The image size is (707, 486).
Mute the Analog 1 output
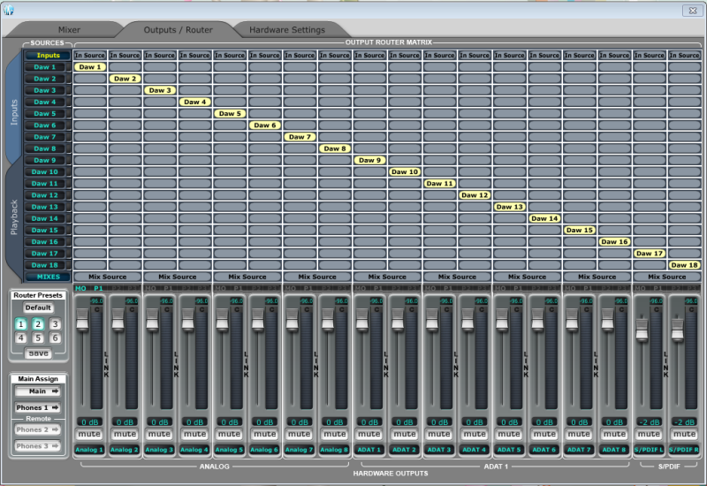click(x=89, y=435)
